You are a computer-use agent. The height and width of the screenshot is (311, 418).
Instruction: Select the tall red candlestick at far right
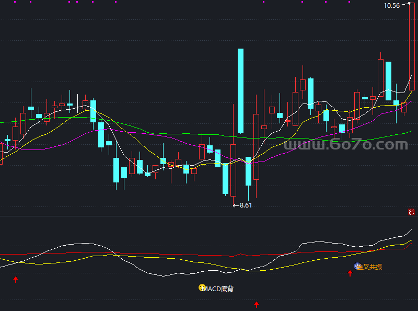pyautogui.click(x=412, y=47)
